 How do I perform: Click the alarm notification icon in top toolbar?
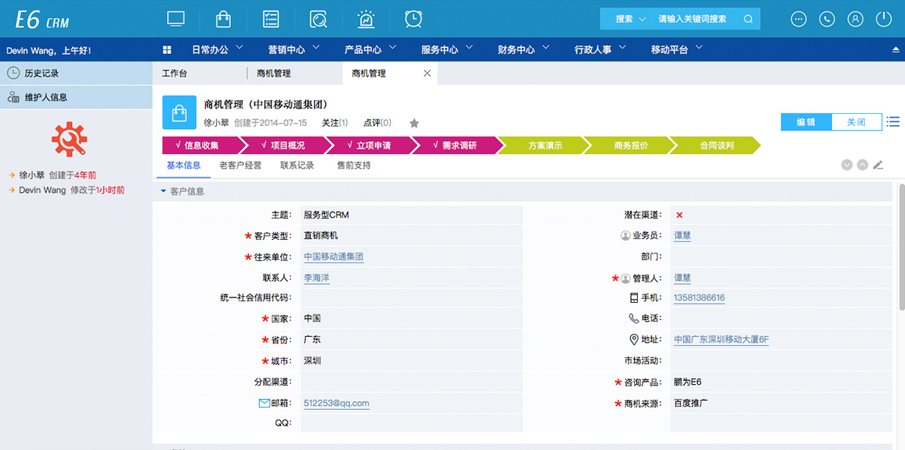(x=365, y=18)
